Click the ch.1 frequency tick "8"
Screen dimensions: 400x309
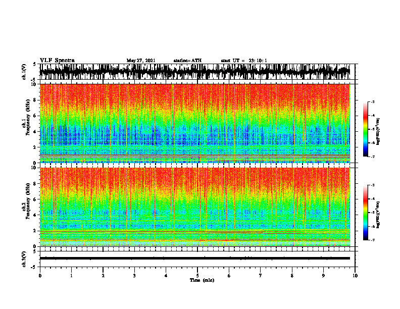click(x=35, y=100)
